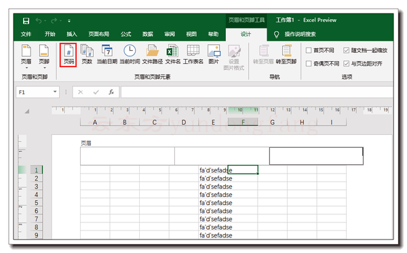The width and height of the screenshot is (407, 253).
Task: Click the lightbulb tell-me icon
Action: coord(277,35)
